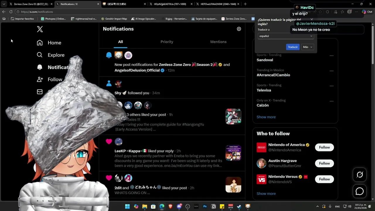Open Genshin Impact Map bookmark
The width and height of the screenshot is (375, 211).
(x=114, y=19)
